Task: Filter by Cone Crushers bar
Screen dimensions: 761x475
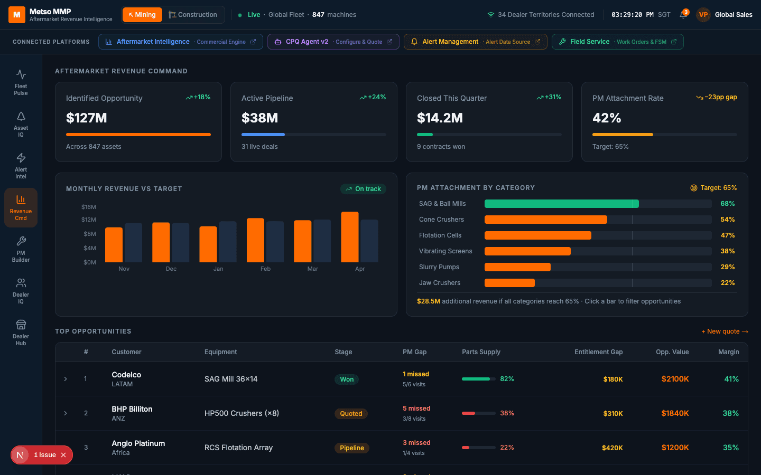Action: [x=545, y=220]
